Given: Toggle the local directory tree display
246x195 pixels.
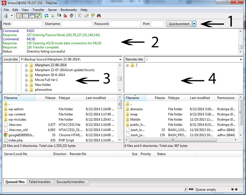Looking at the screenshot, I should tap(26, 16).
